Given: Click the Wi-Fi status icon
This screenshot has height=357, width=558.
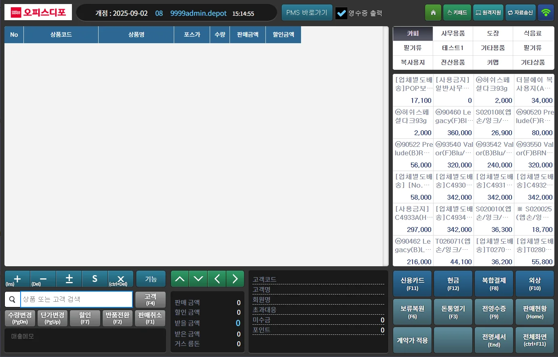Looking at the screenshot, I should [545, 13].
